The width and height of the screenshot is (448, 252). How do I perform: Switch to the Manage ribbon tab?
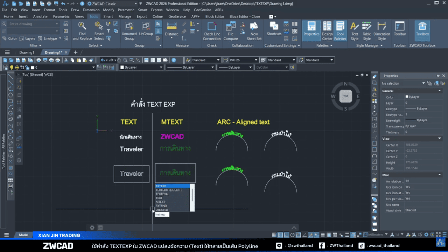(x=125, y=16)
